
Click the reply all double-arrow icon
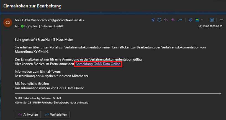point(173,20)
